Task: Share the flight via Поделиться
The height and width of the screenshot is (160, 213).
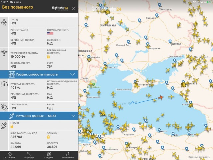Action: (x=68, y=155)
